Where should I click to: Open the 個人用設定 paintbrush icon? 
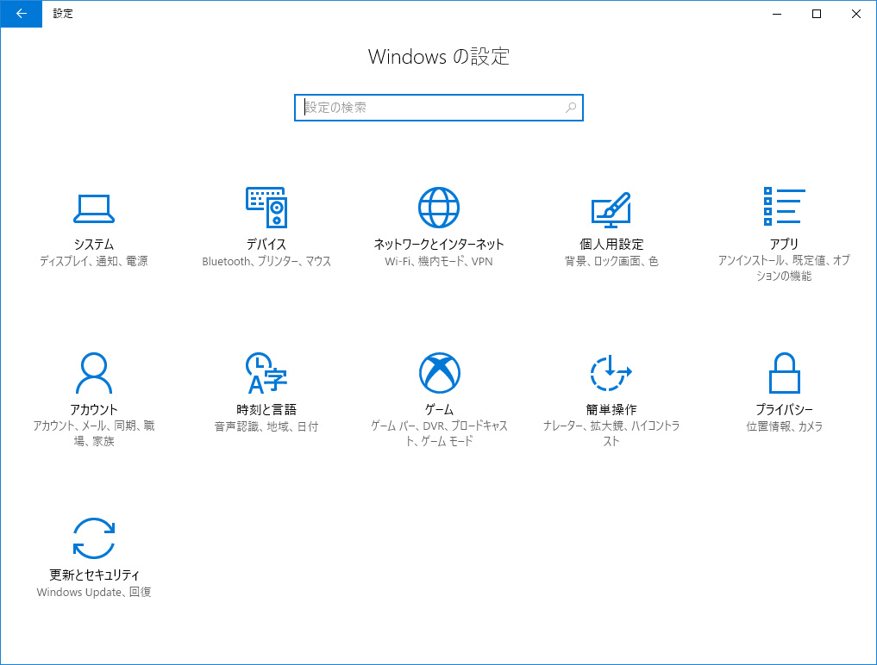click(x=611, y=210)
